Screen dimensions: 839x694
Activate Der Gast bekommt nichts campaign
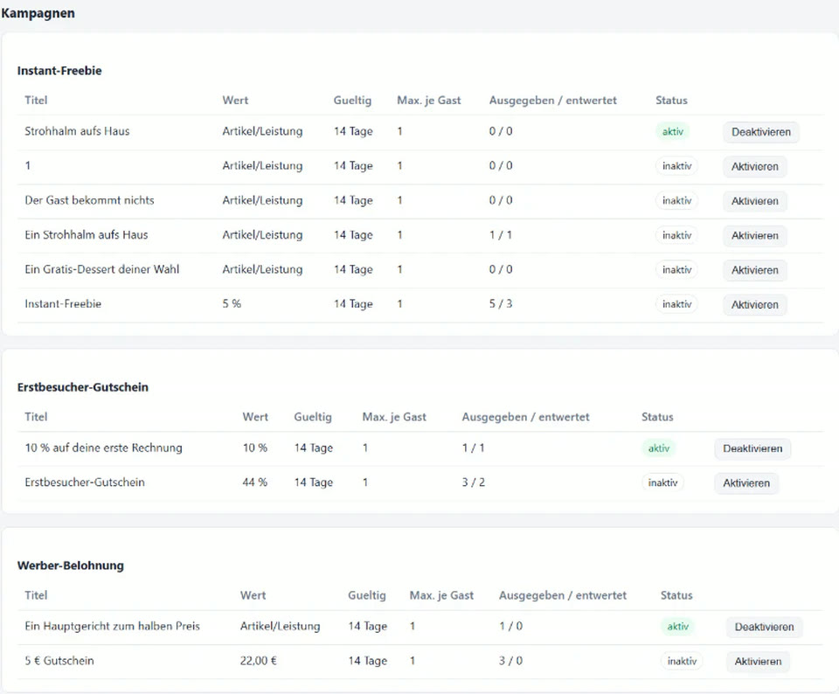coord(754,201)
